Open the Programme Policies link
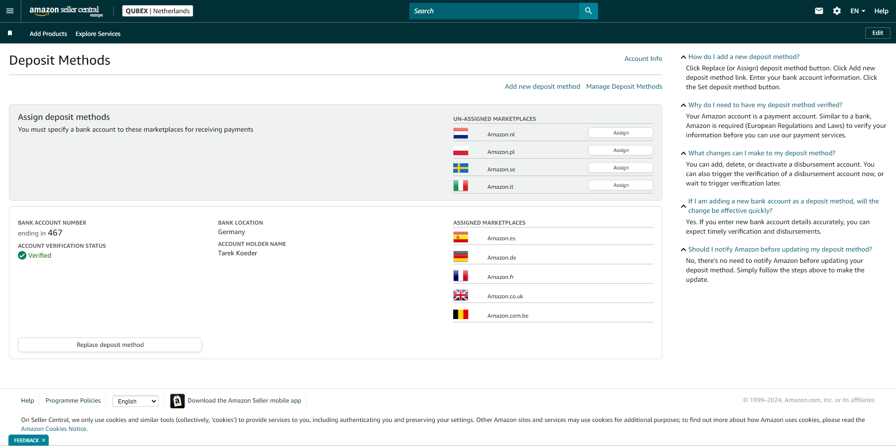This screenshot has width=896, height=446. tap(73, 401)
